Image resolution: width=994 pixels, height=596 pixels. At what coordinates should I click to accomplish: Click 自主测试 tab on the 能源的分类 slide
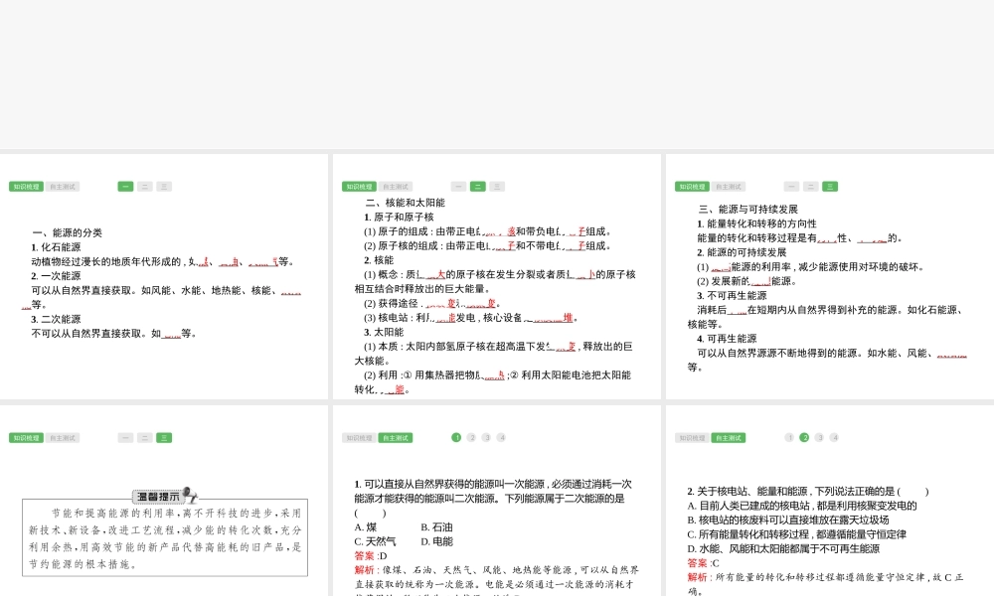point(63,187)
